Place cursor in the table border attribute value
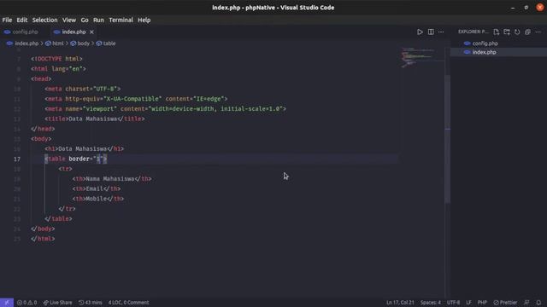This screenshot has width=547, height=307. 99,159
